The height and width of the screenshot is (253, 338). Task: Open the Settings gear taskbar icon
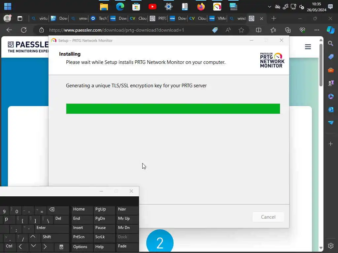pyautogui.click(x=169, y=7)
